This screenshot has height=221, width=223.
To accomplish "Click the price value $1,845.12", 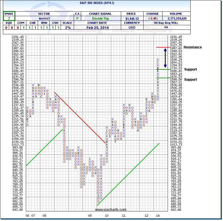I will point(132,18).
